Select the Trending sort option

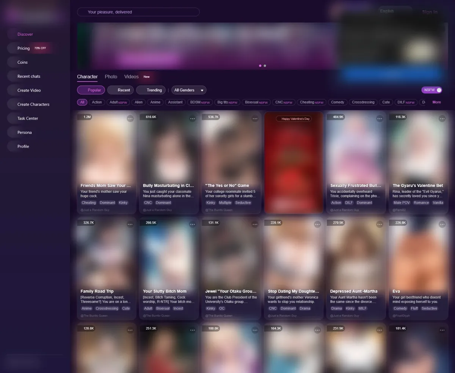(151, 90)
